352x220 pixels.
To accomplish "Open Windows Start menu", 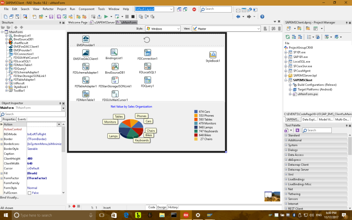I will pos(6,215).
